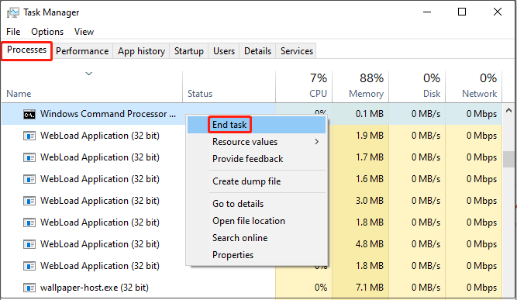This screenshot has height=300, width=517.
Task: Minimize the Task Manager window
Action: [x=427, y=12]
